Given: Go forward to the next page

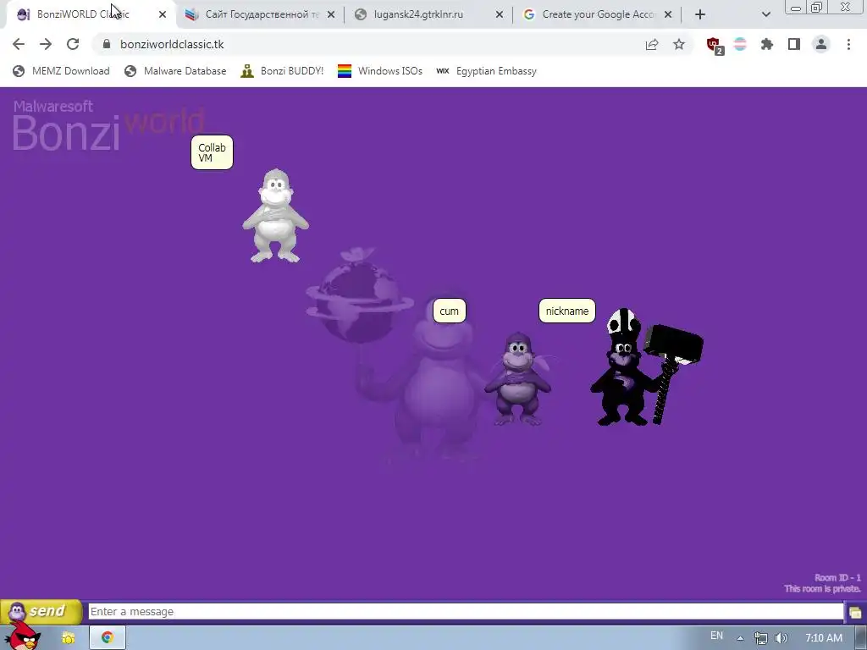Looking at the screenshot, I should (x=46, y=44).
